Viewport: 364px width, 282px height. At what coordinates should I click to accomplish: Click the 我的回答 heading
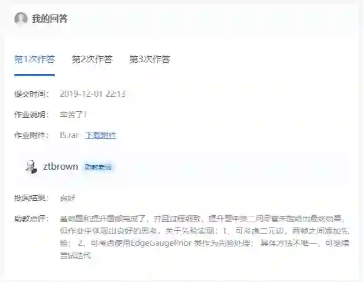tap(50, 18)
